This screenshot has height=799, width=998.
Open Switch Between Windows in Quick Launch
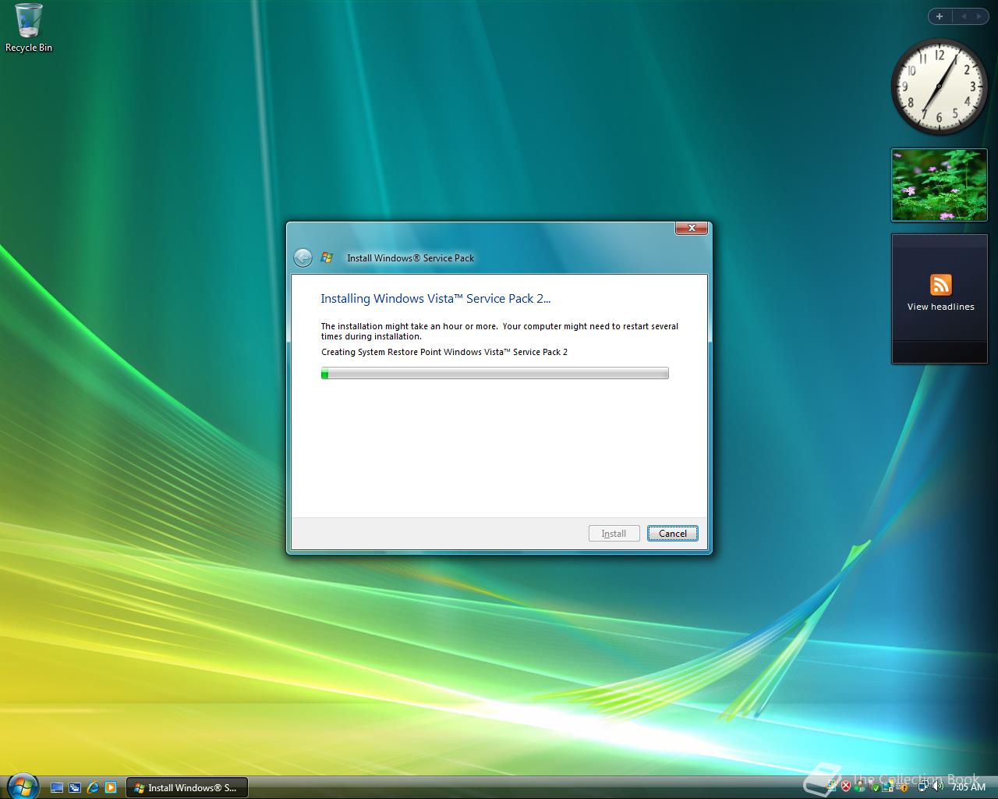tap(75, 788)
